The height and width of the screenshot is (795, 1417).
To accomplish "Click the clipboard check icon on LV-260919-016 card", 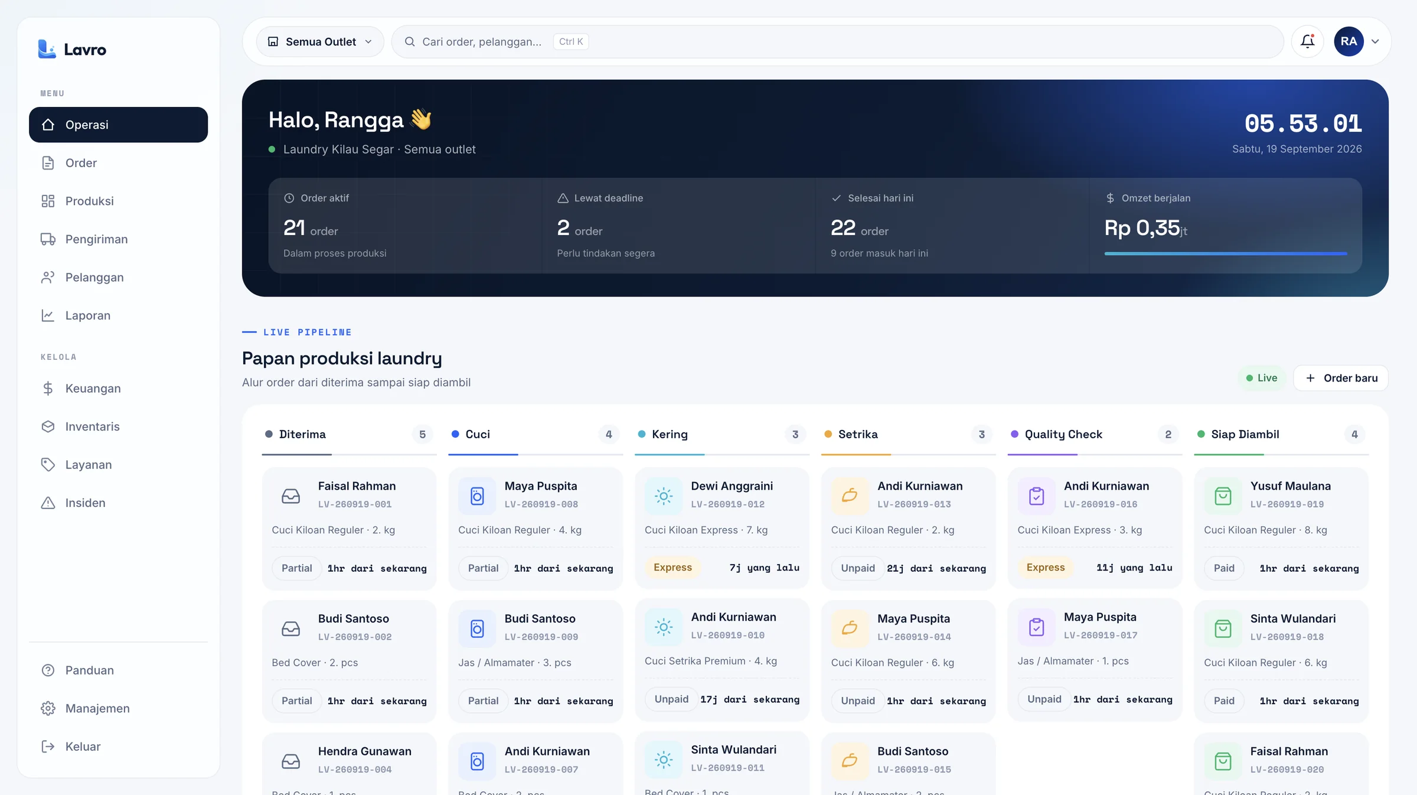I will click(x=1036, y=496).
